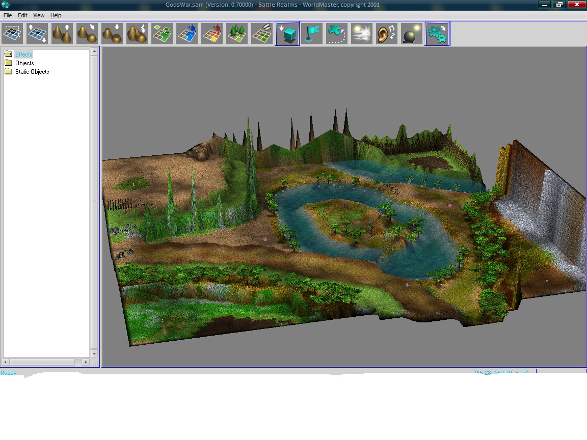This screenshot has width=587, height=440.
Task: Choose the terrain noise tool
Action: click(x=137, y=34)
